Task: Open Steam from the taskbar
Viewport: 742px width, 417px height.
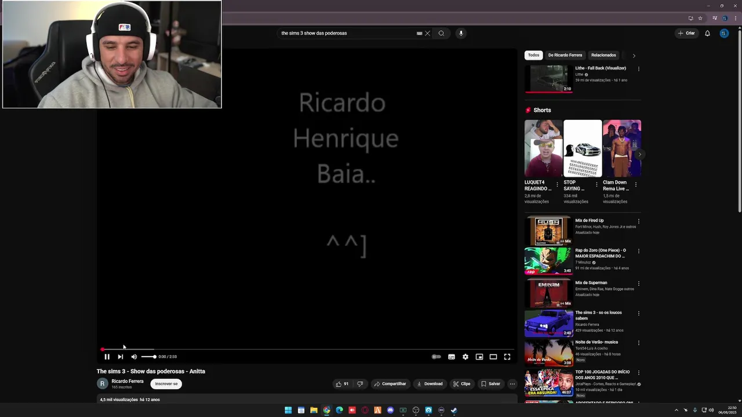Action: click(x=454, y=410)
